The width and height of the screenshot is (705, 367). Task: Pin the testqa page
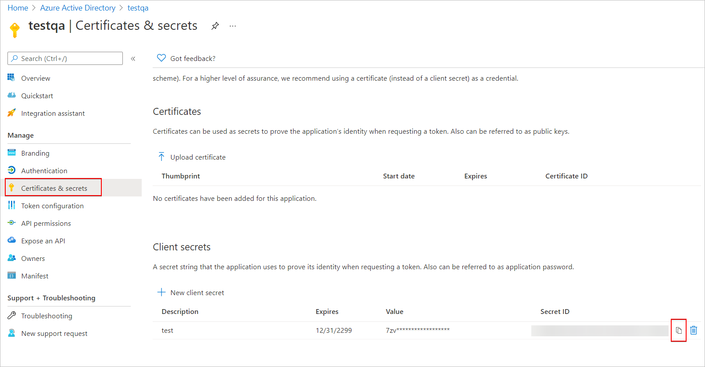pyautogui.click(x=215, y=26)
